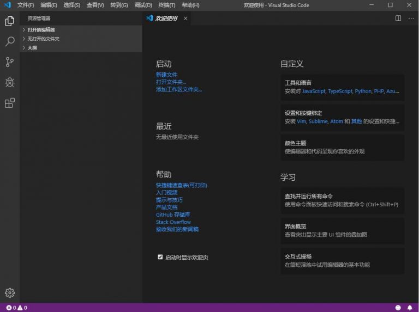This screenshot has width=419, height=312.
Task: Open the 终端(T) menu
Action: pos(166,5)
